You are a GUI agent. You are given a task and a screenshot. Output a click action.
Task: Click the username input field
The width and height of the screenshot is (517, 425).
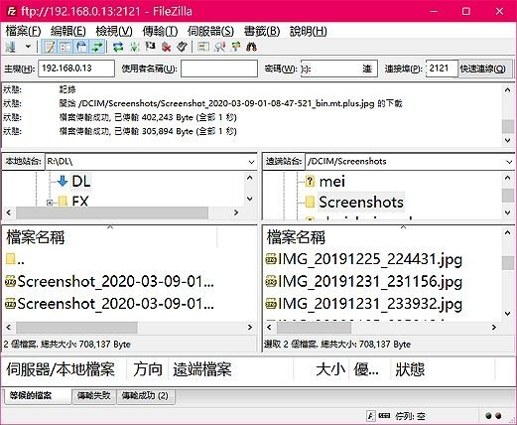point(219,69)
